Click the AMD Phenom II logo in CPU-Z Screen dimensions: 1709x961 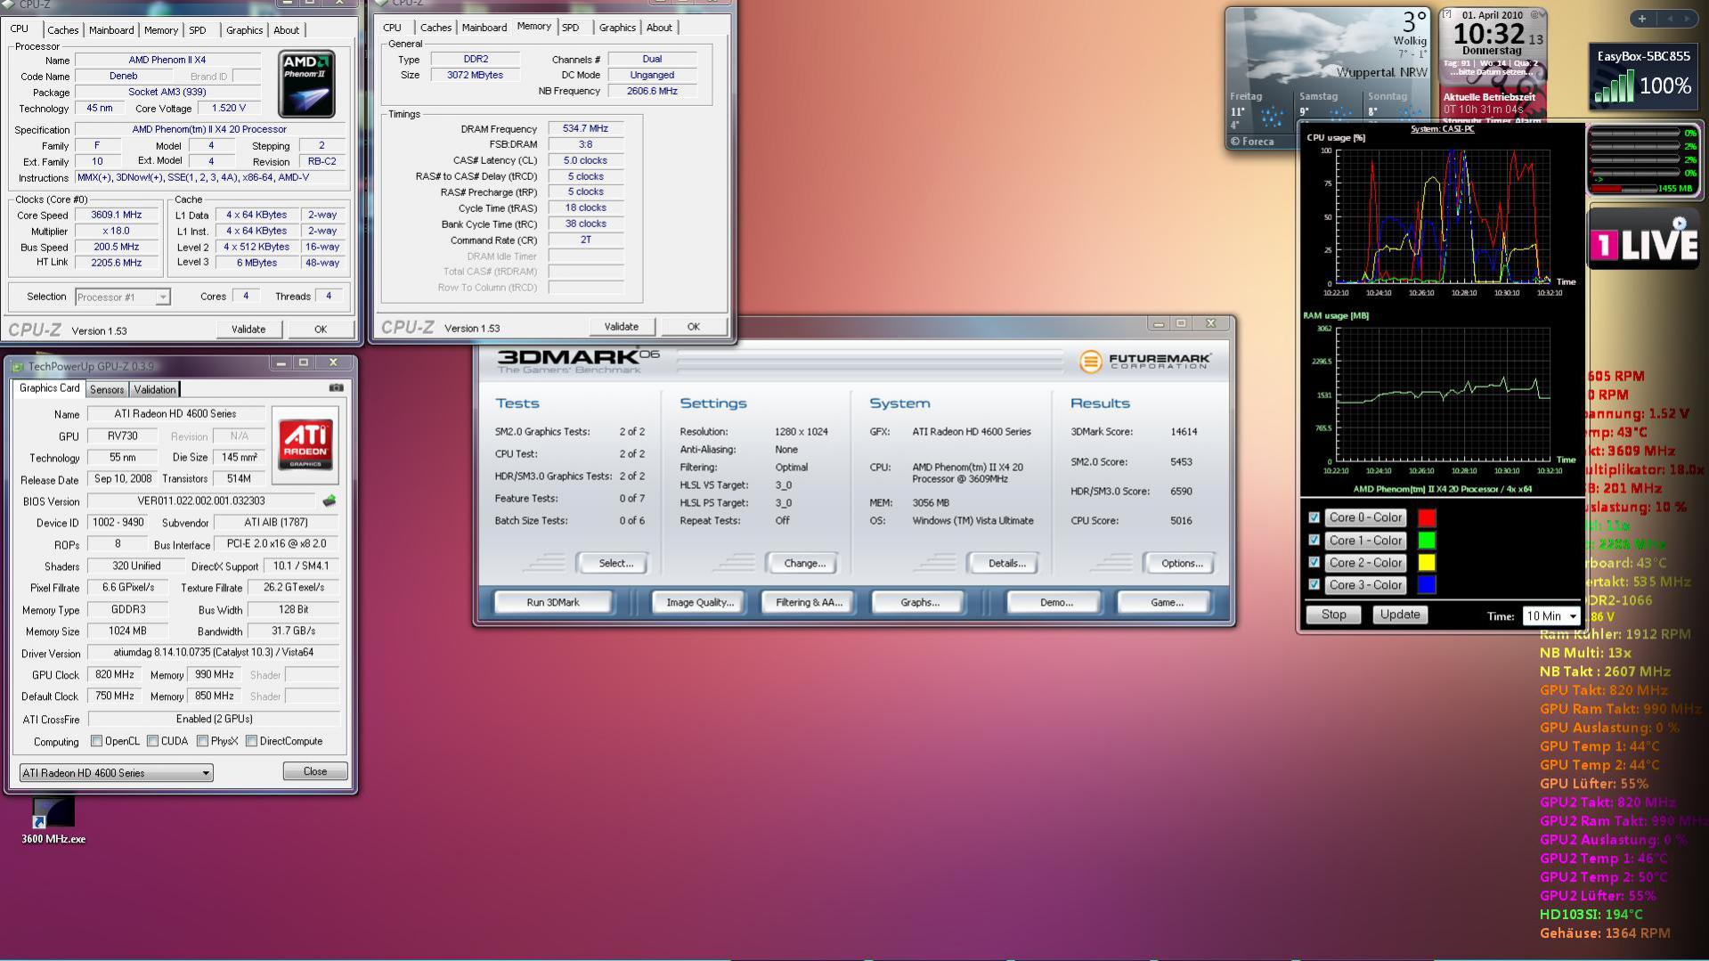click(x=306, y=85)
